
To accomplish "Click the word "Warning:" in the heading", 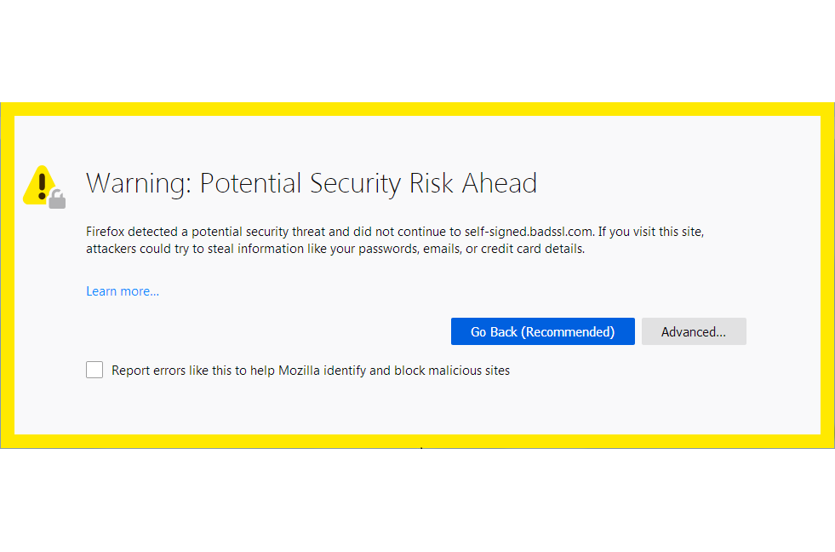I will point(139,183).
